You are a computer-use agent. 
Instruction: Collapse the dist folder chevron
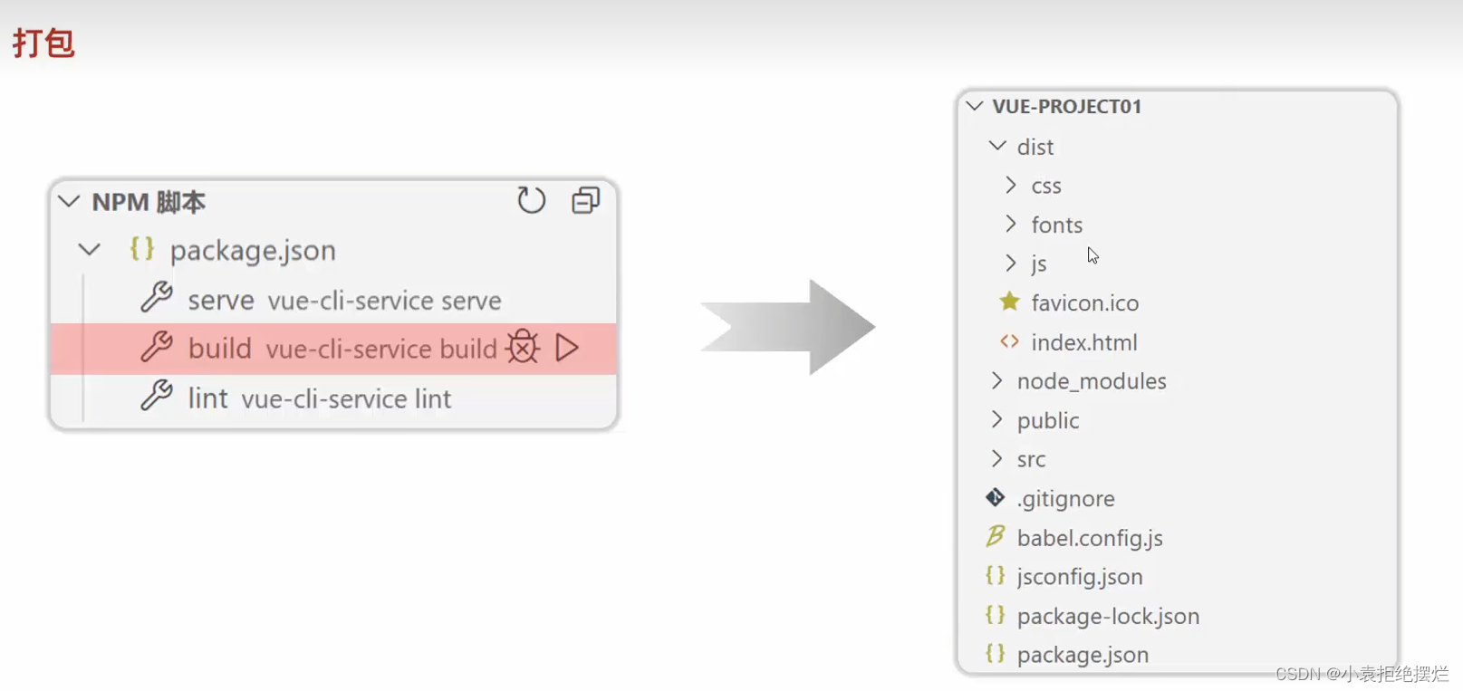click(997, 145)
